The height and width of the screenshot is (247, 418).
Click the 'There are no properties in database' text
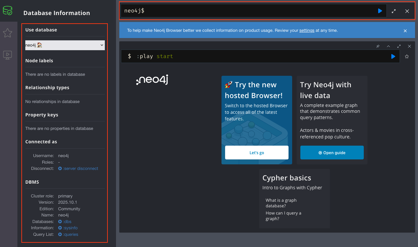(59, 129)
